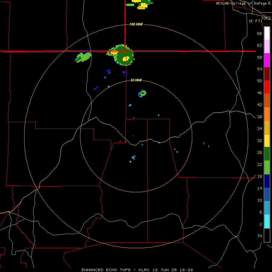Screen dimensions: 272x272
Task: Click the NEXLAB-College of DuPage credit text
Action: 243,3
